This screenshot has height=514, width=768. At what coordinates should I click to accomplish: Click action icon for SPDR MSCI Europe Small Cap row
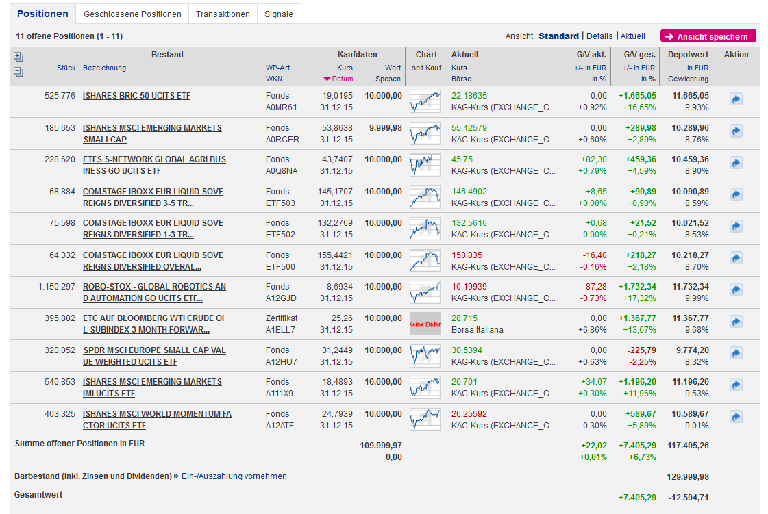coord(736,355)
